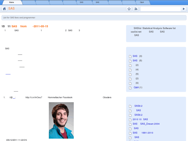188x141 pixels.
Task: Click the timestamp [05/12/2011 11:22:01]
Action: point(17,140)
